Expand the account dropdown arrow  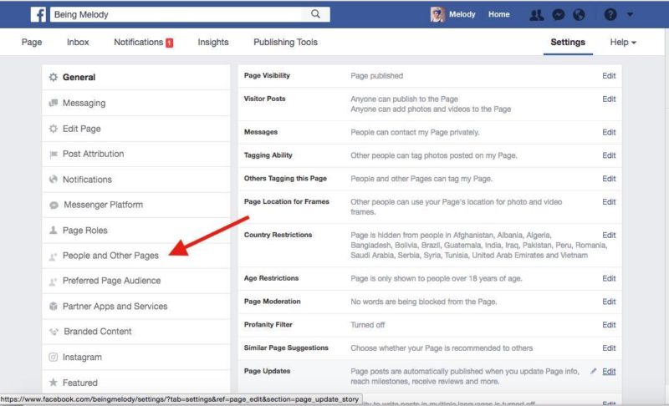point(630,14)
